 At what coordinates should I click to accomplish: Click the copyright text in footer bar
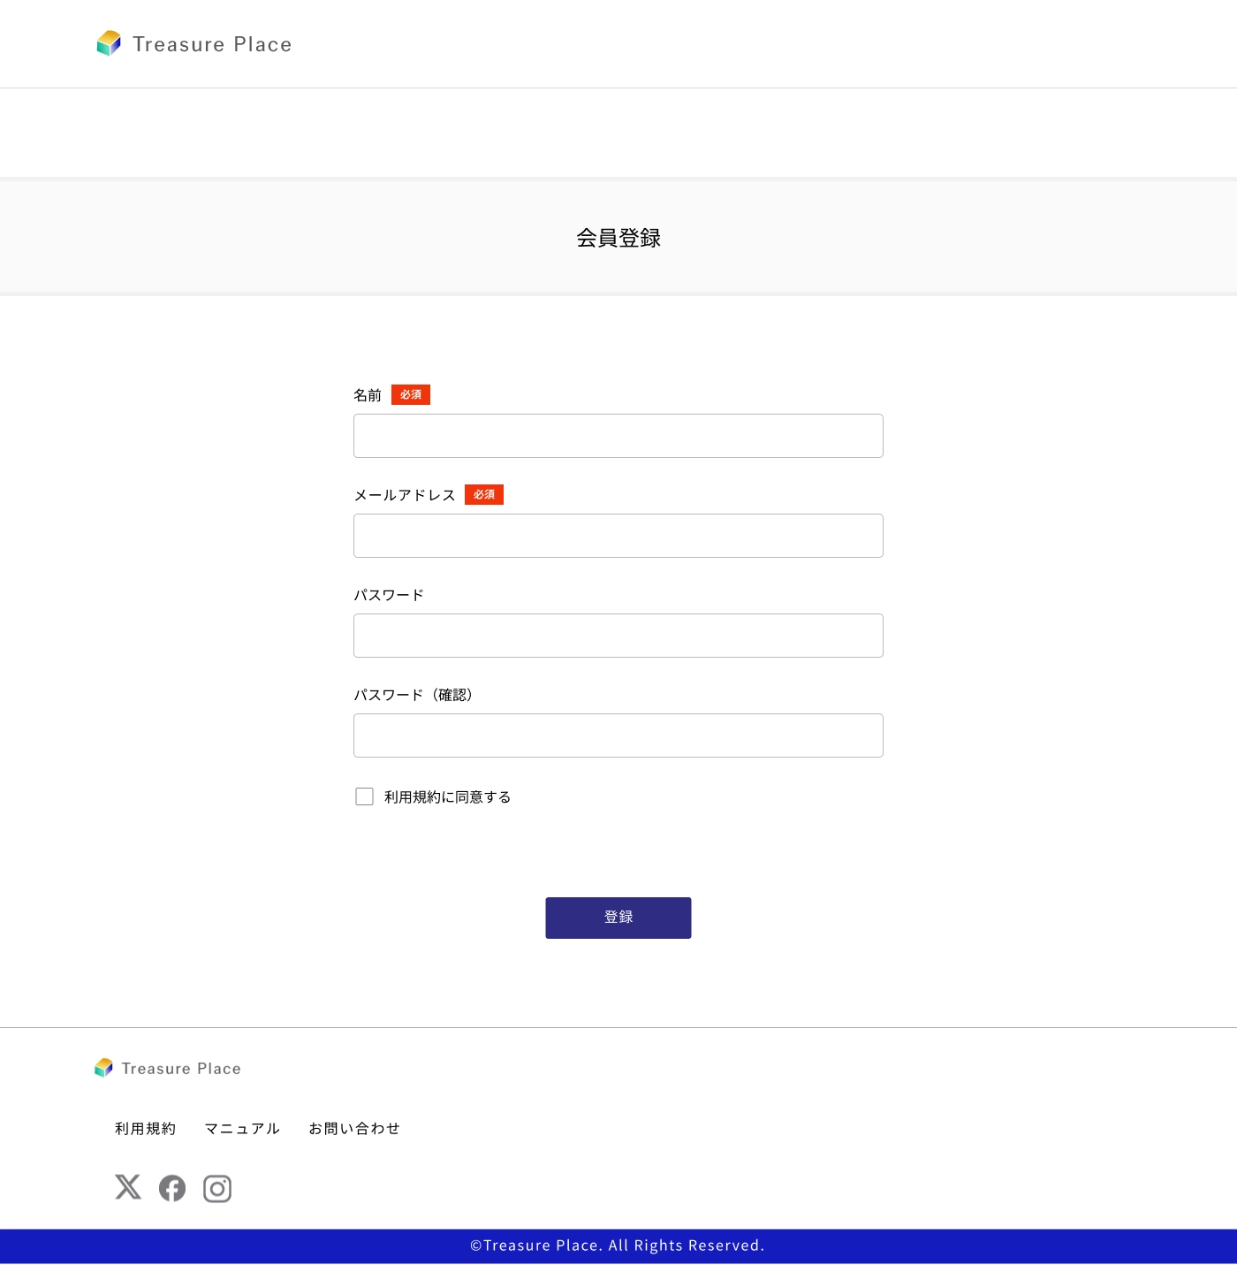coord(618,1246)
